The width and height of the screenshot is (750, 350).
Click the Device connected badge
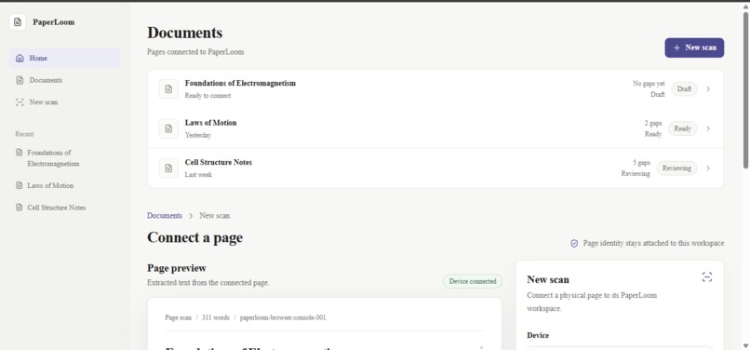(x=473, y=281)
